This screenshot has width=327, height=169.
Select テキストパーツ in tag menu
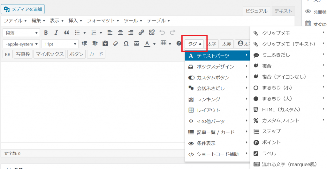click(x=217, y=56)
